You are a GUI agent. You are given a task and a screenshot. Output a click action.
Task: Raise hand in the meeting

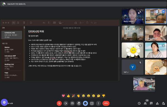79,103
